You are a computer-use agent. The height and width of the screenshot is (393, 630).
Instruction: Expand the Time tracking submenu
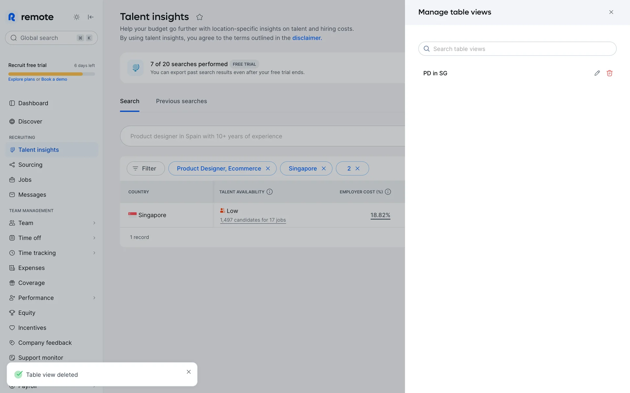click(x=94, y=253)
